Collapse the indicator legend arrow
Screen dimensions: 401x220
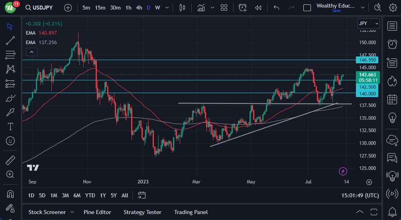[x=31, y=52]
